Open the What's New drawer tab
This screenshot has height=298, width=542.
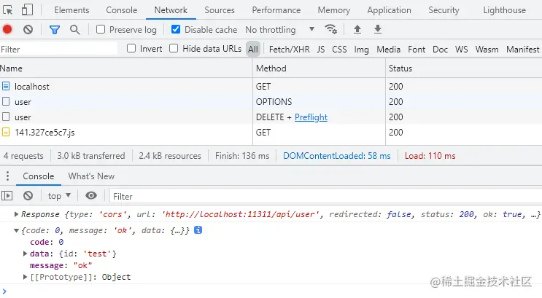coord(91,176)
